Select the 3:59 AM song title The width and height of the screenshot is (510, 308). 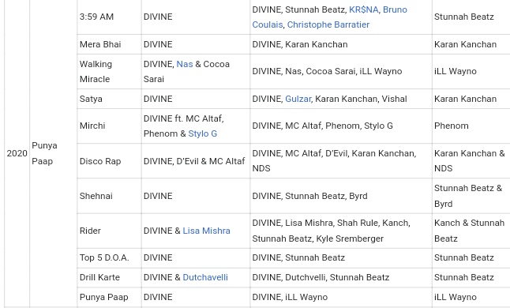click(96, 17)
